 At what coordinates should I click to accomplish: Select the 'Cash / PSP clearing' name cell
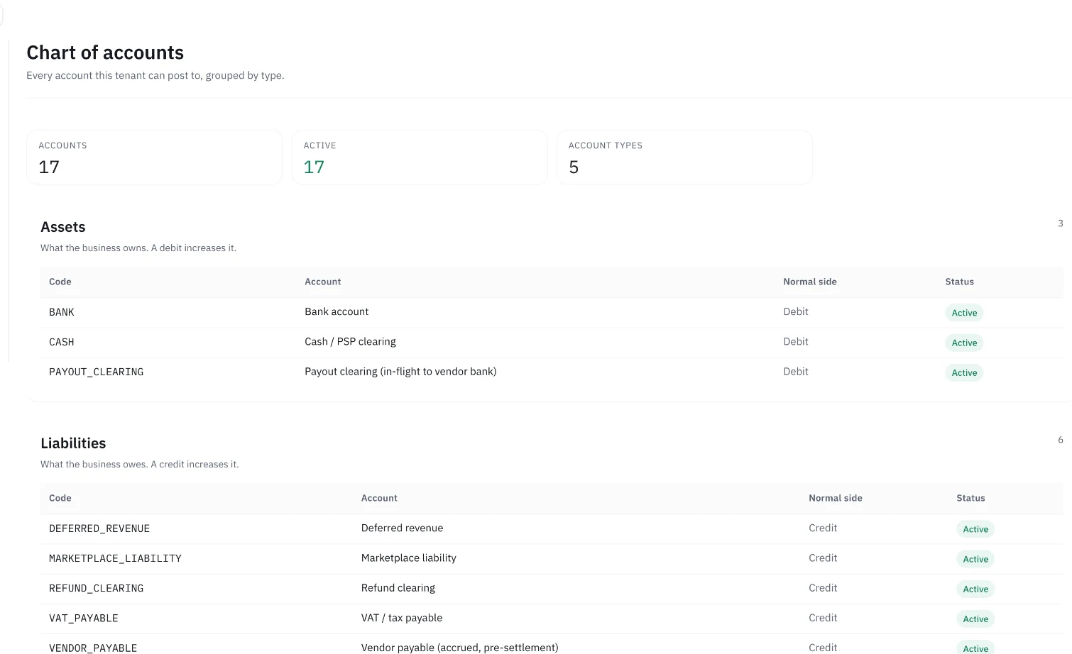point(350,341)
